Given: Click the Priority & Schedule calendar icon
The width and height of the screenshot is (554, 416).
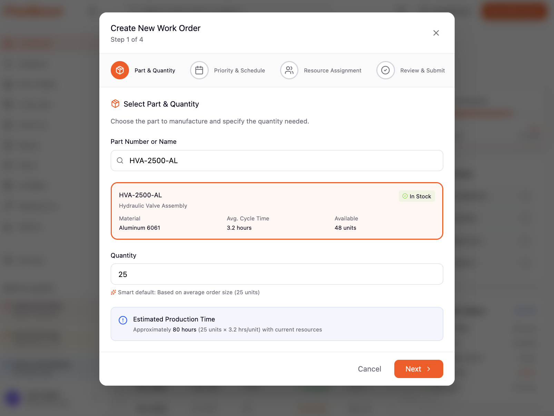Looking at the screenshot, I should pyautogui.click(x=199, y=70).
